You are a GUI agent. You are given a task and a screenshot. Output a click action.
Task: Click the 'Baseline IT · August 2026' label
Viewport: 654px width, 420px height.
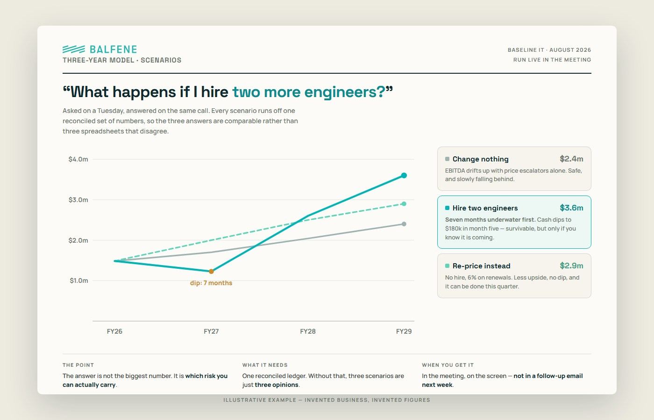pyautogui.click(x=549, y=50)
